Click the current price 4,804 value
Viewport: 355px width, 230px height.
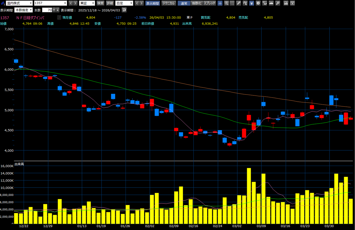click(x=91, y=17)
